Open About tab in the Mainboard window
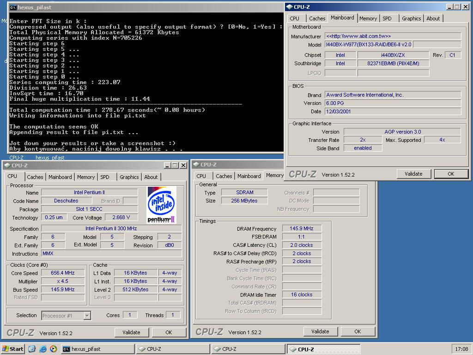 tap(433, 18)
